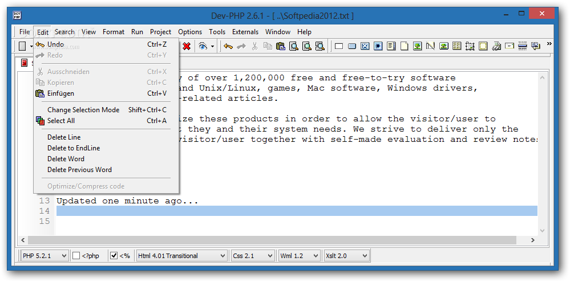
Task: Click the empty text field HTML element icon
Action: [339, 47]
